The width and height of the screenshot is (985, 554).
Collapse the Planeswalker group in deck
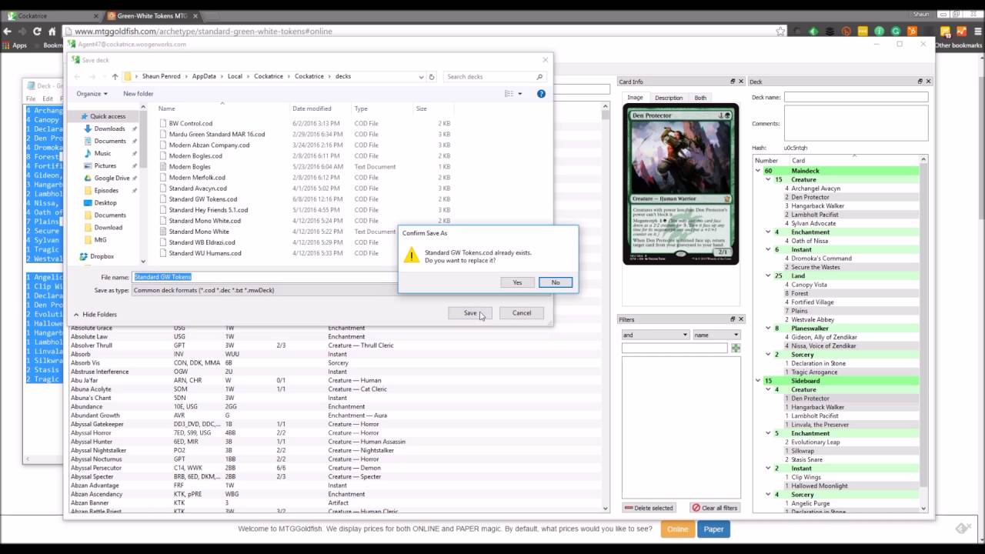[767, 329]
